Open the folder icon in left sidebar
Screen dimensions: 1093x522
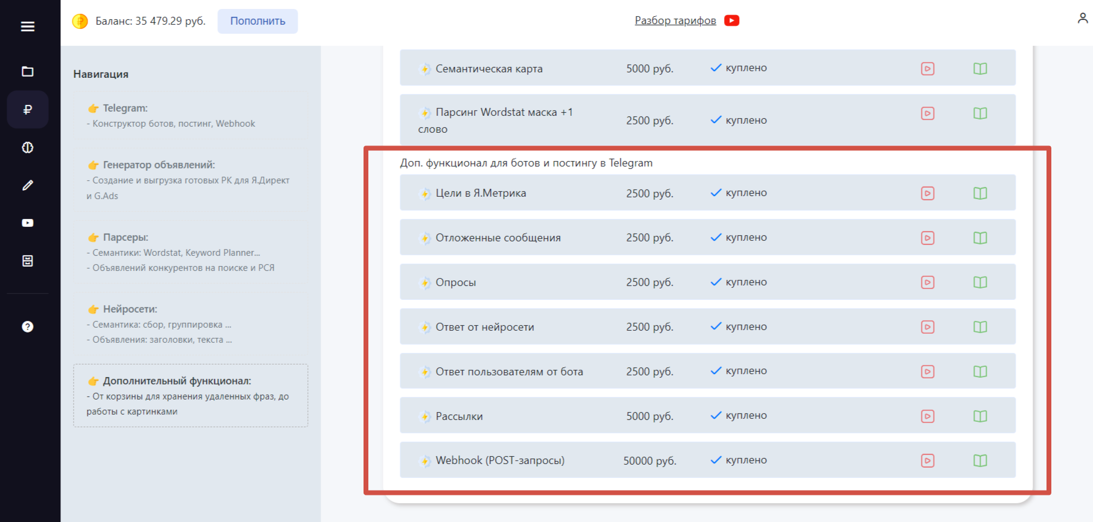coord(28,72)
